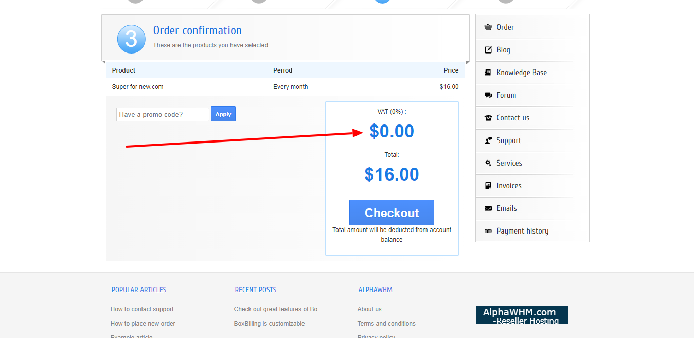Click the Invoices document icon
The width and height of the screenshot is (694, 338).
point(488,185)
